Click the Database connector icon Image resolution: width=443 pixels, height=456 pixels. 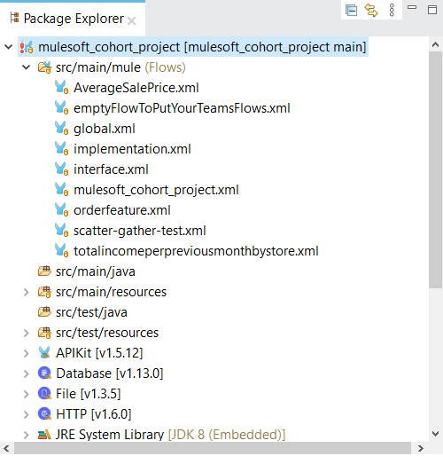[x=44, y=373]
